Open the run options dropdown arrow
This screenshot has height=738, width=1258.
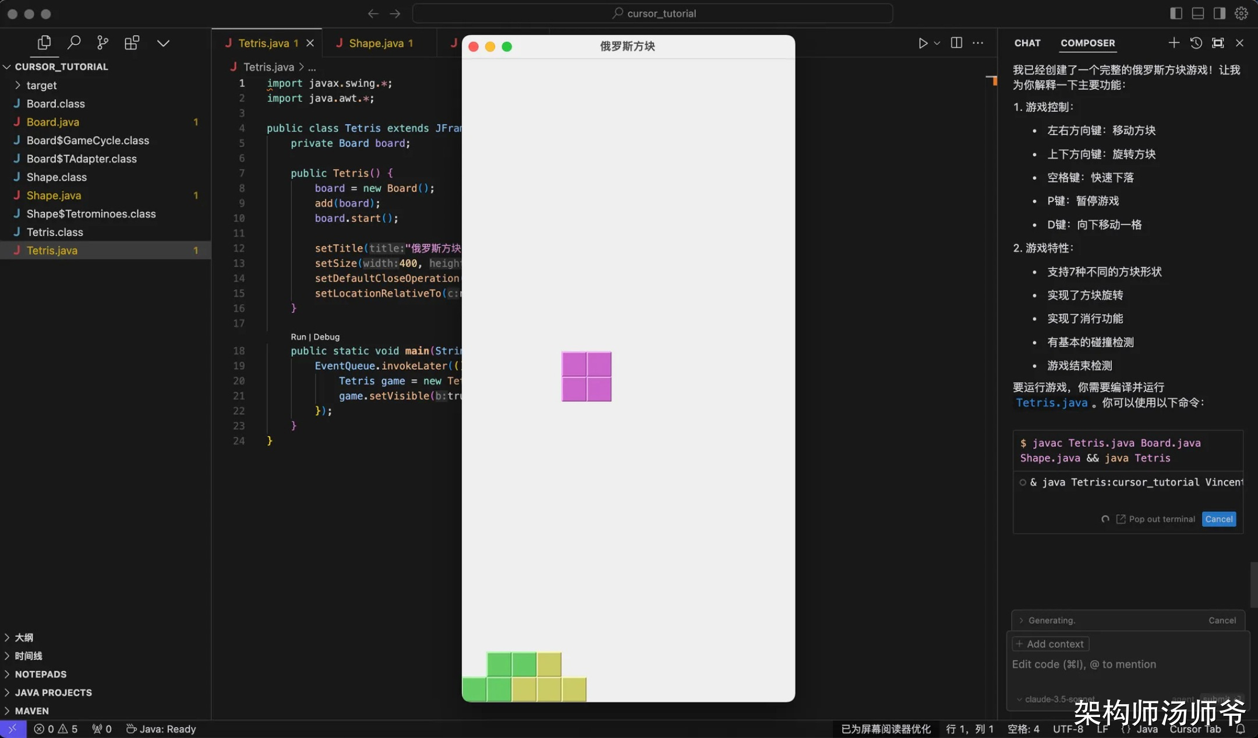click(937, 43)
